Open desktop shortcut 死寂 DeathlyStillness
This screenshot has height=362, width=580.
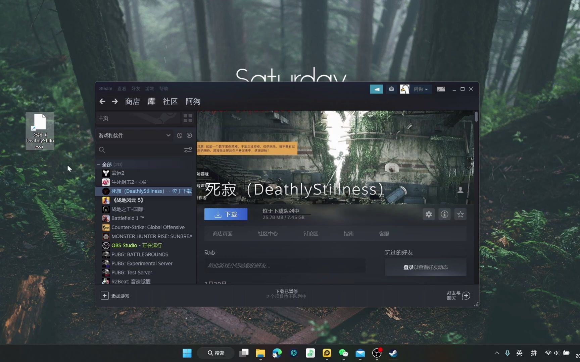click(40, 131)
